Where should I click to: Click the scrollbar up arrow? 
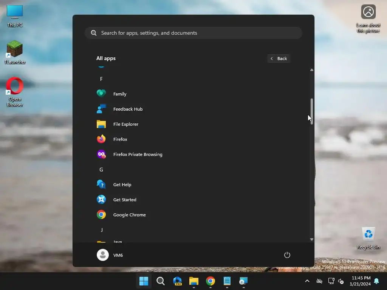[x=312, y=70]
